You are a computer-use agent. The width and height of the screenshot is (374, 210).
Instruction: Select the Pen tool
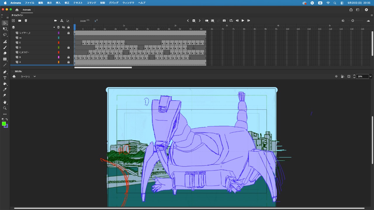[5, 72]
